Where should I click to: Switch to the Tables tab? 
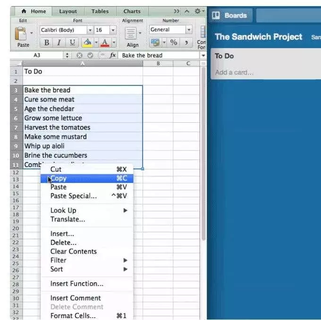point(100,11)
